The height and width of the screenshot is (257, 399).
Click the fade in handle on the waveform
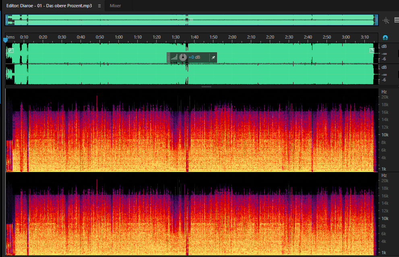click(x=11, y=50)
